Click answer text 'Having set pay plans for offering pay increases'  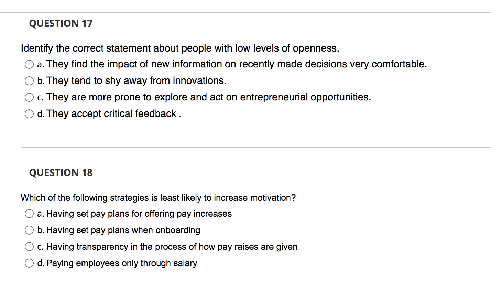(139, 214)
